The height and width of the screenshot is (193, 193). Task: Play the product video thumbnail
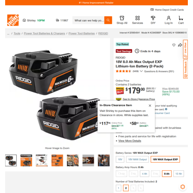tap(88, 160)
